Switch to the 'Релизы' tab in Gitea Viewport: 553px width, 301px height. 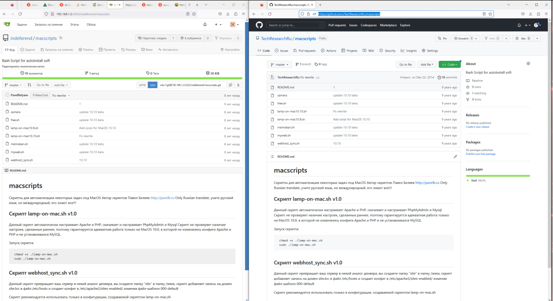point(128,50)
